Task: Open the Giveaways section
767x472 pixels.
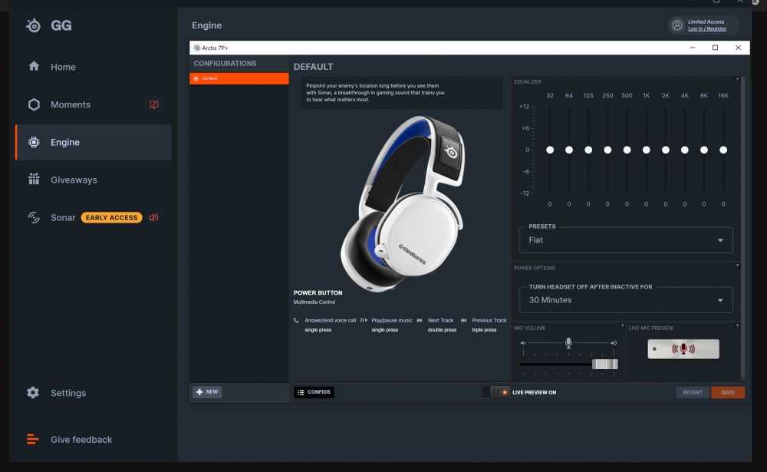Action: click(x=74, y=180)
